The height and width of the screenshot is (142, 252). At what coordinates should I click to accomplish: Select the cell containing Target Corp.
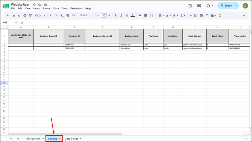pyautogui.click(x=132, y=48)
